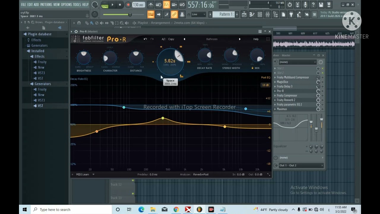Click the Play button in transport
Screen dimensions: 380x214
pyautogui.click(x=112, y=5)
